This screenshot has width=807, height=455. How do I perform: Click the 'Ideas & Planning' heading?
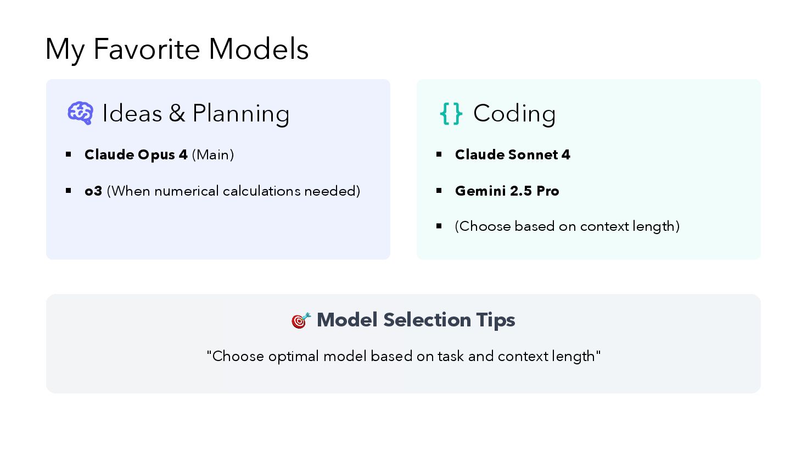pyautogui.click(x=195, y=113)
